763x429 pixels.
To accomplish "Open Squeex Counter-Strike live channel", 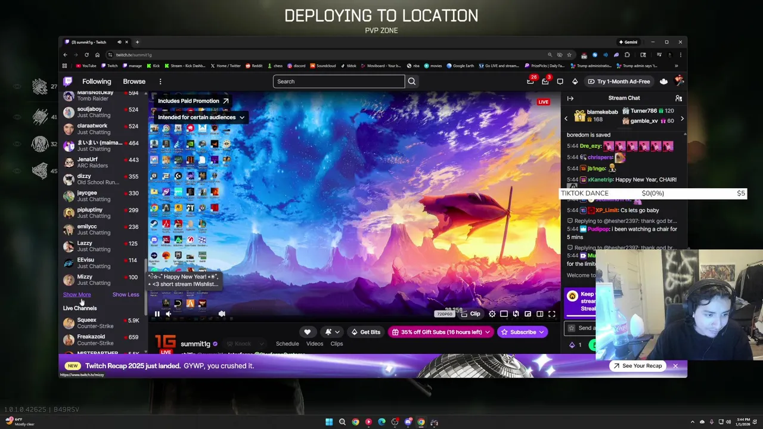I will tap(101, 323).
